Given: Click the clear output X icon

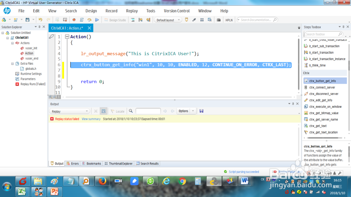Looking at the screenshot, I should (96, 111).
